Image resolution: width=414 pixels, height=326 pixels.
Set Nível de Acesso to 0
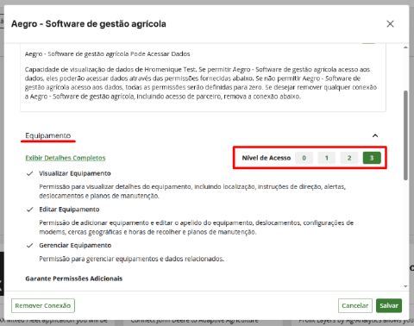tap(304, 158)
